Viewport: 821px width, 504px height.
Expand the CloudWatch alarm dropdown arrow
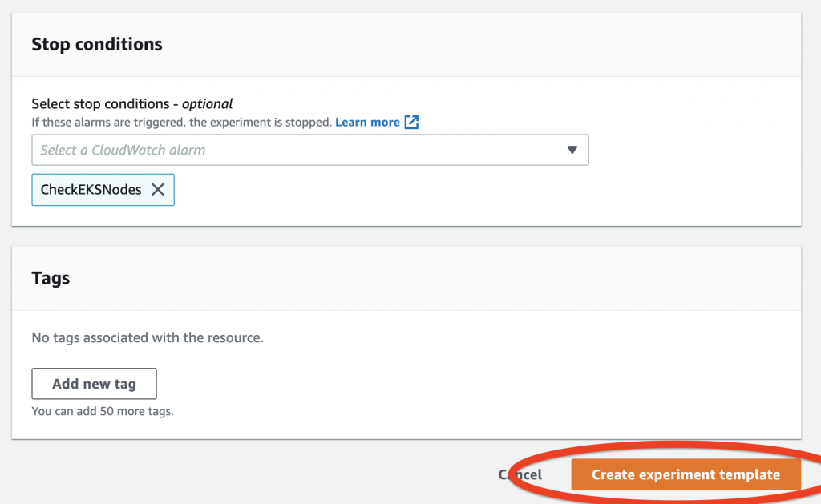572,150
